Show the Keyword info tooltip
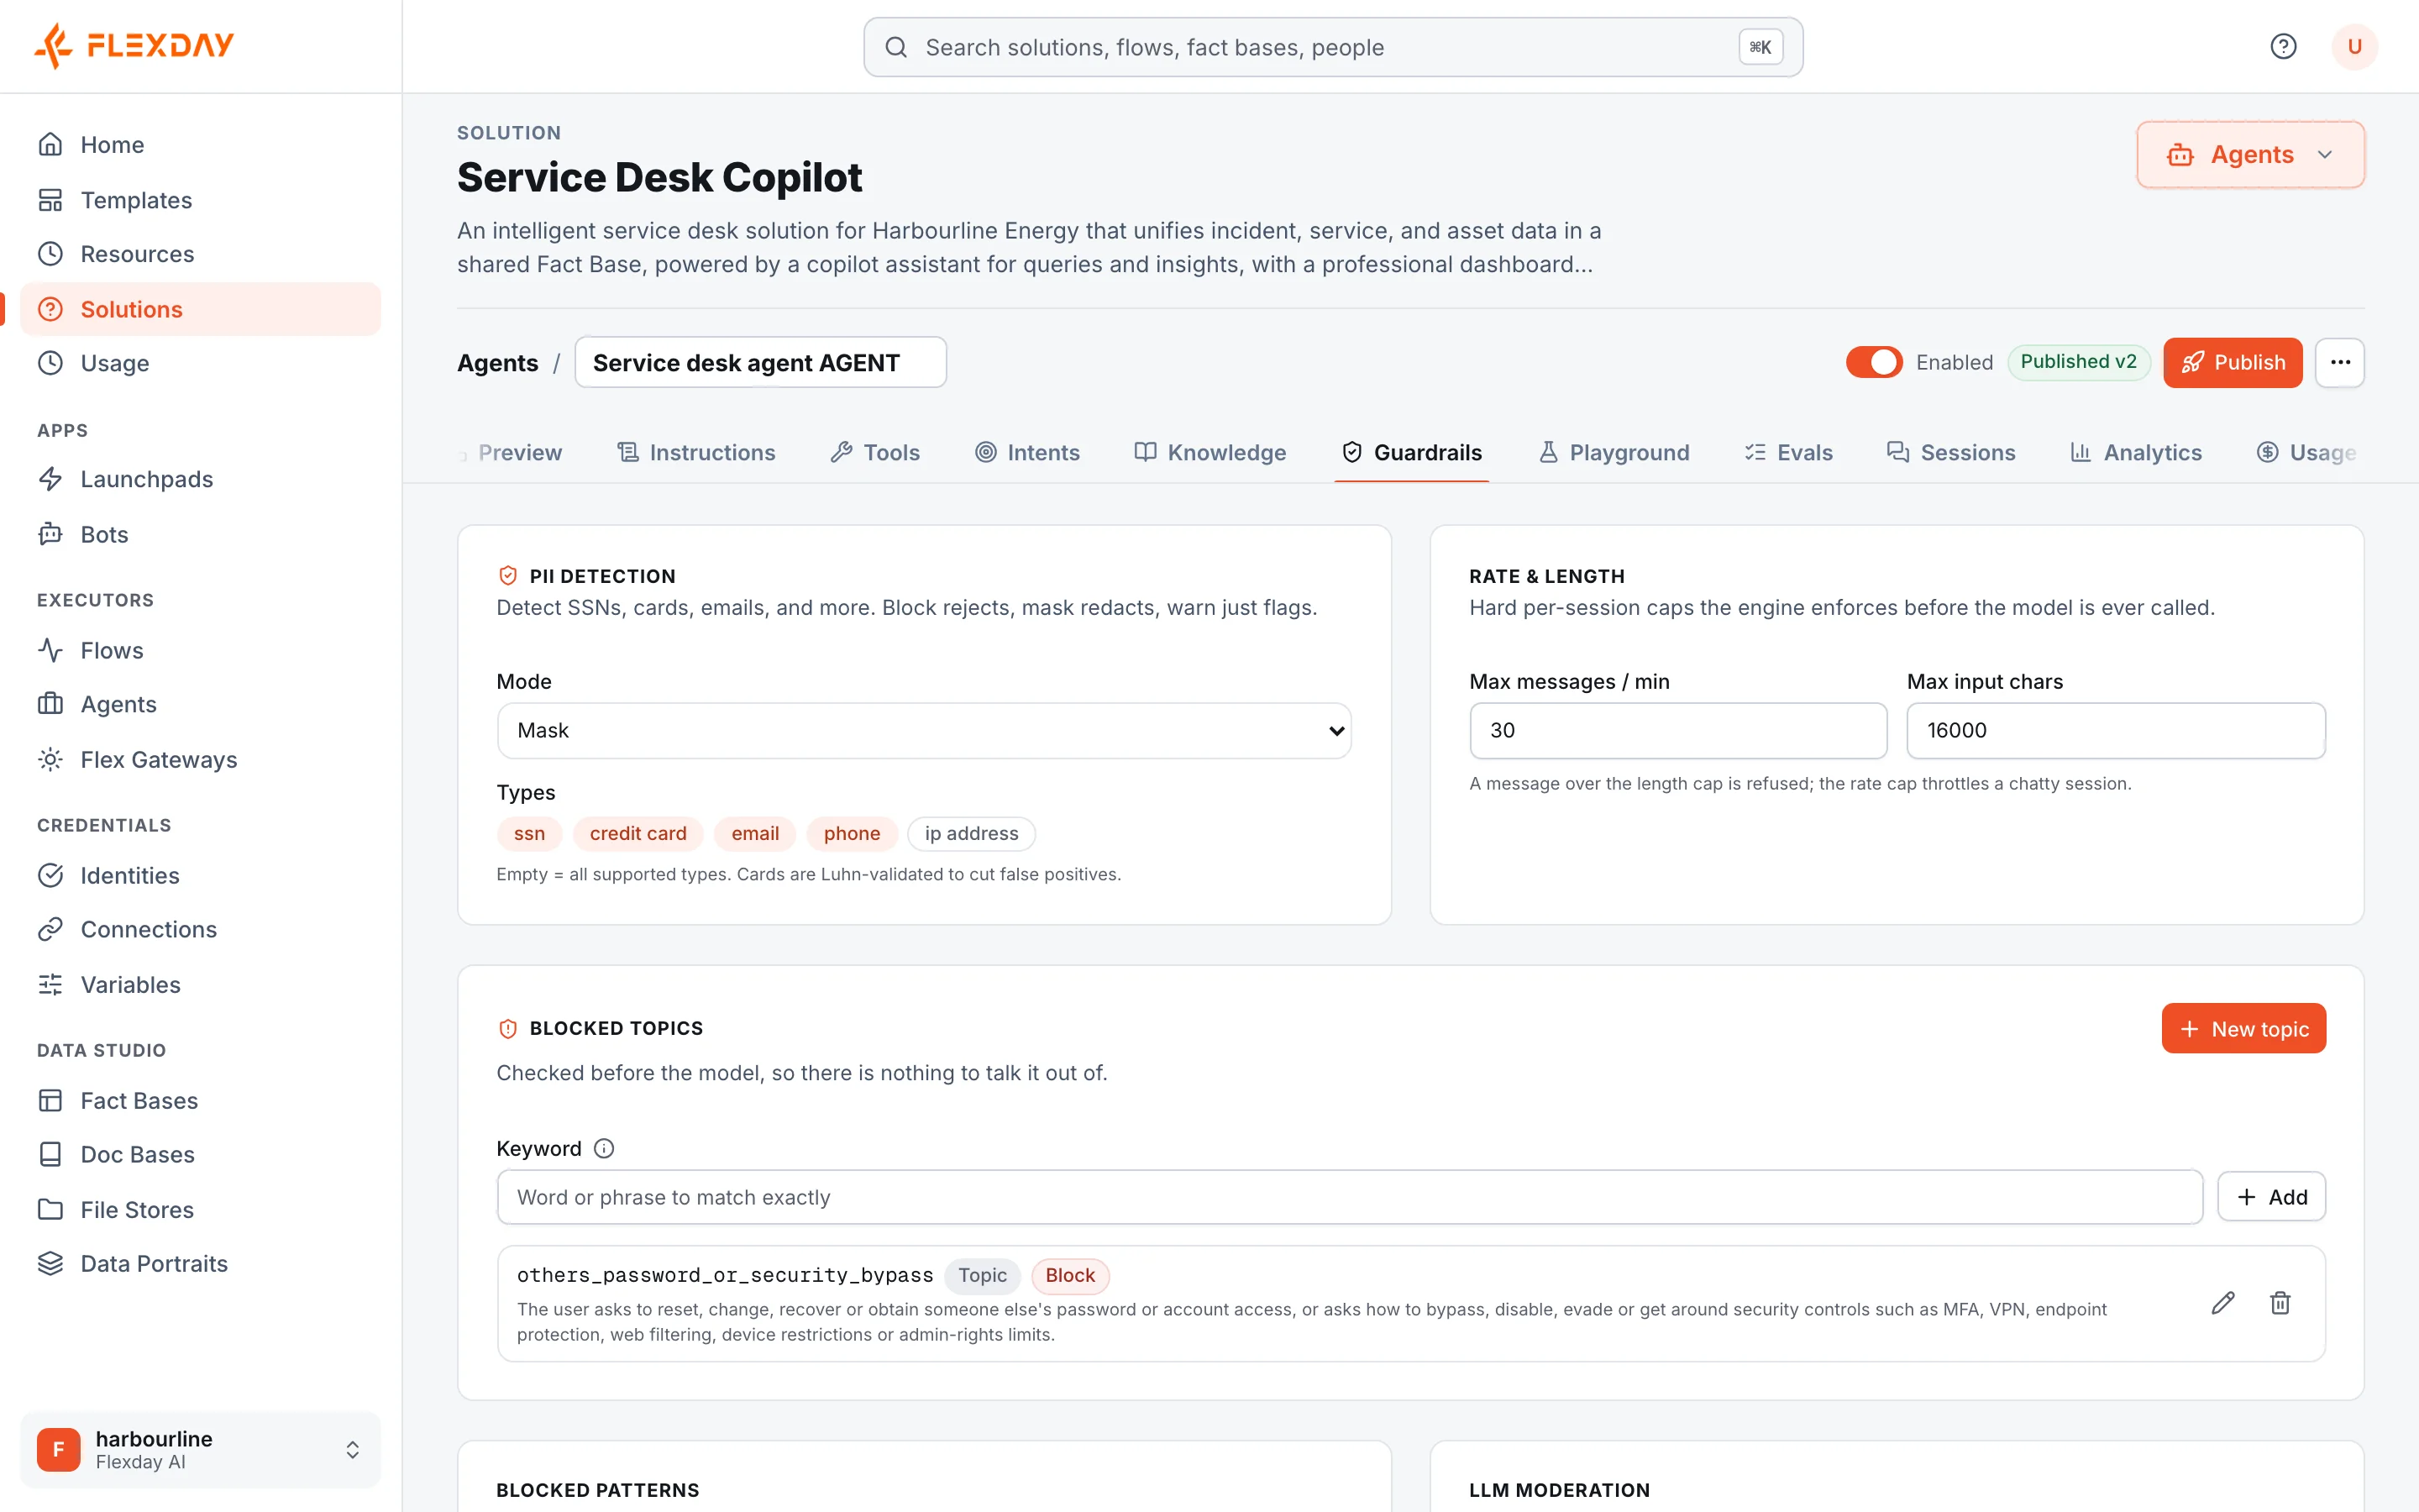2419x1512 pixels. [604, 1148]
